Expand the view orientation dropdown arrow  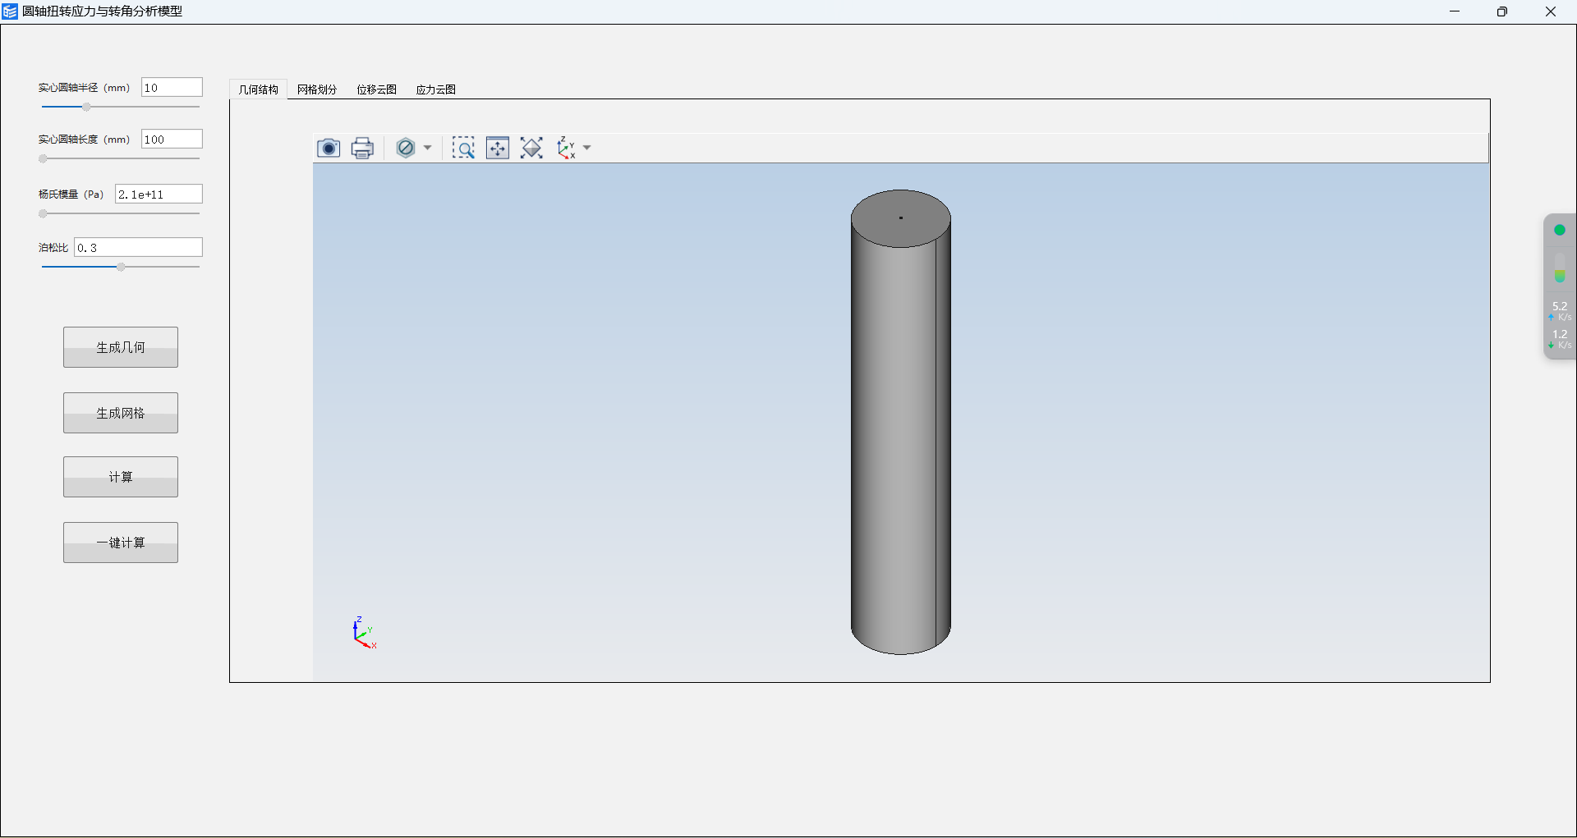coord(586,148)
